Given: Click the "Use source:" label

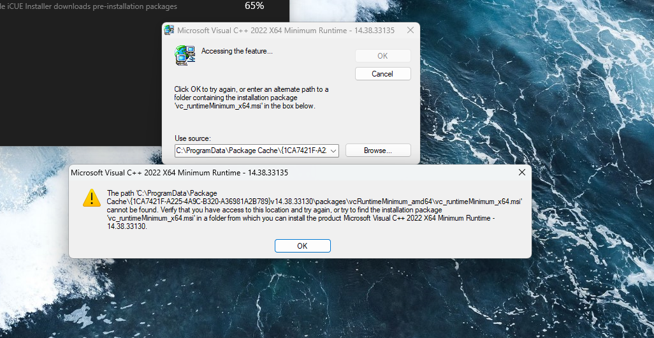Looking at the screenshot, I should [193, 138].
